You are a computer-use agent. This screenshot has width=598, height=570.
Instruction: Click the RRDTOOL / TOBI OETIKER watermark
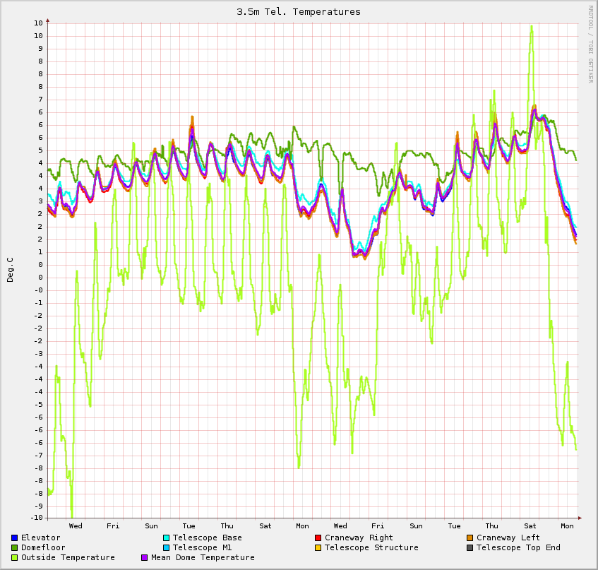590,44
